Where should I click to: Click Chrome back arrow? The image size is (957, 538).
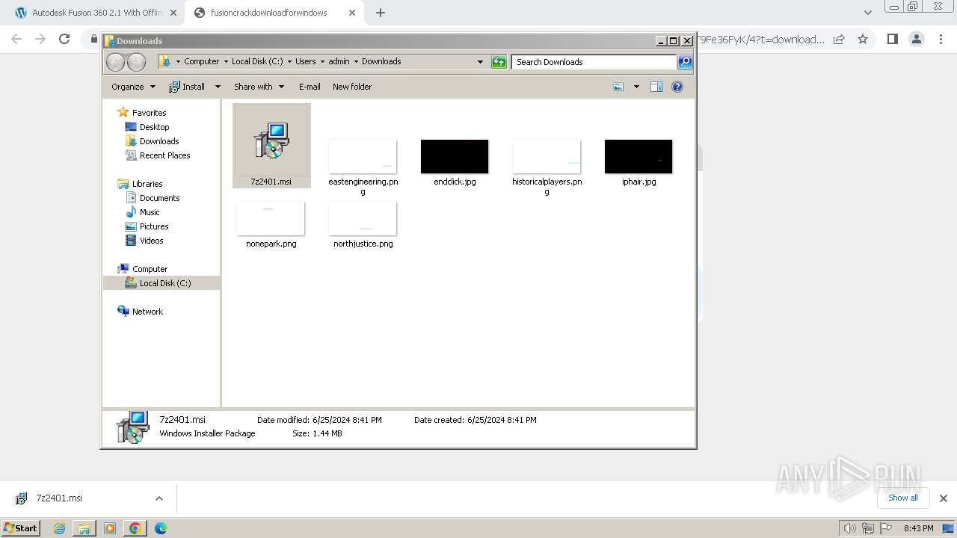click(16, 40)
